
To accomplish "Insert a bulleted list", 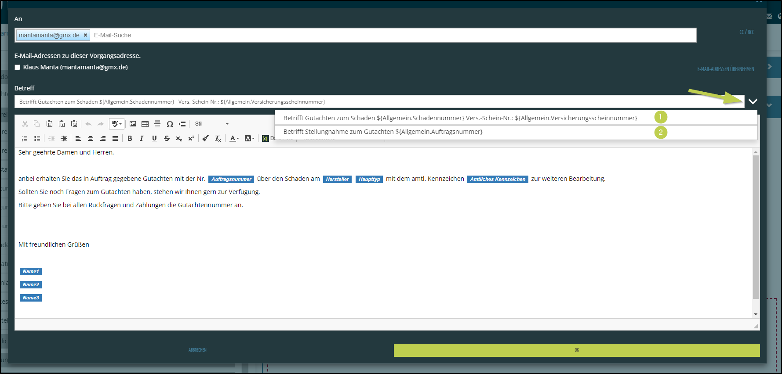I will (x=37, y=138).
